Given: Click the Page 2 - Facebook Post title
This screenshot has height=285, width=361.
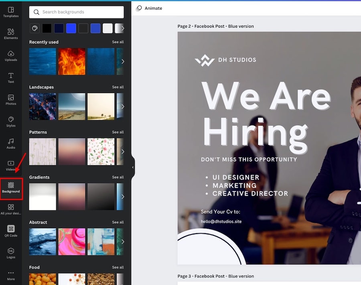Looking at the screenshot, I should pos(216,26).
